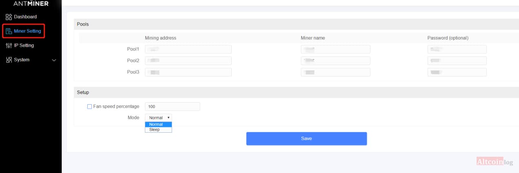519x173 pixels.
Task: Click the Mining address column label
Action: pyautogui.click(x=161, y=38)
